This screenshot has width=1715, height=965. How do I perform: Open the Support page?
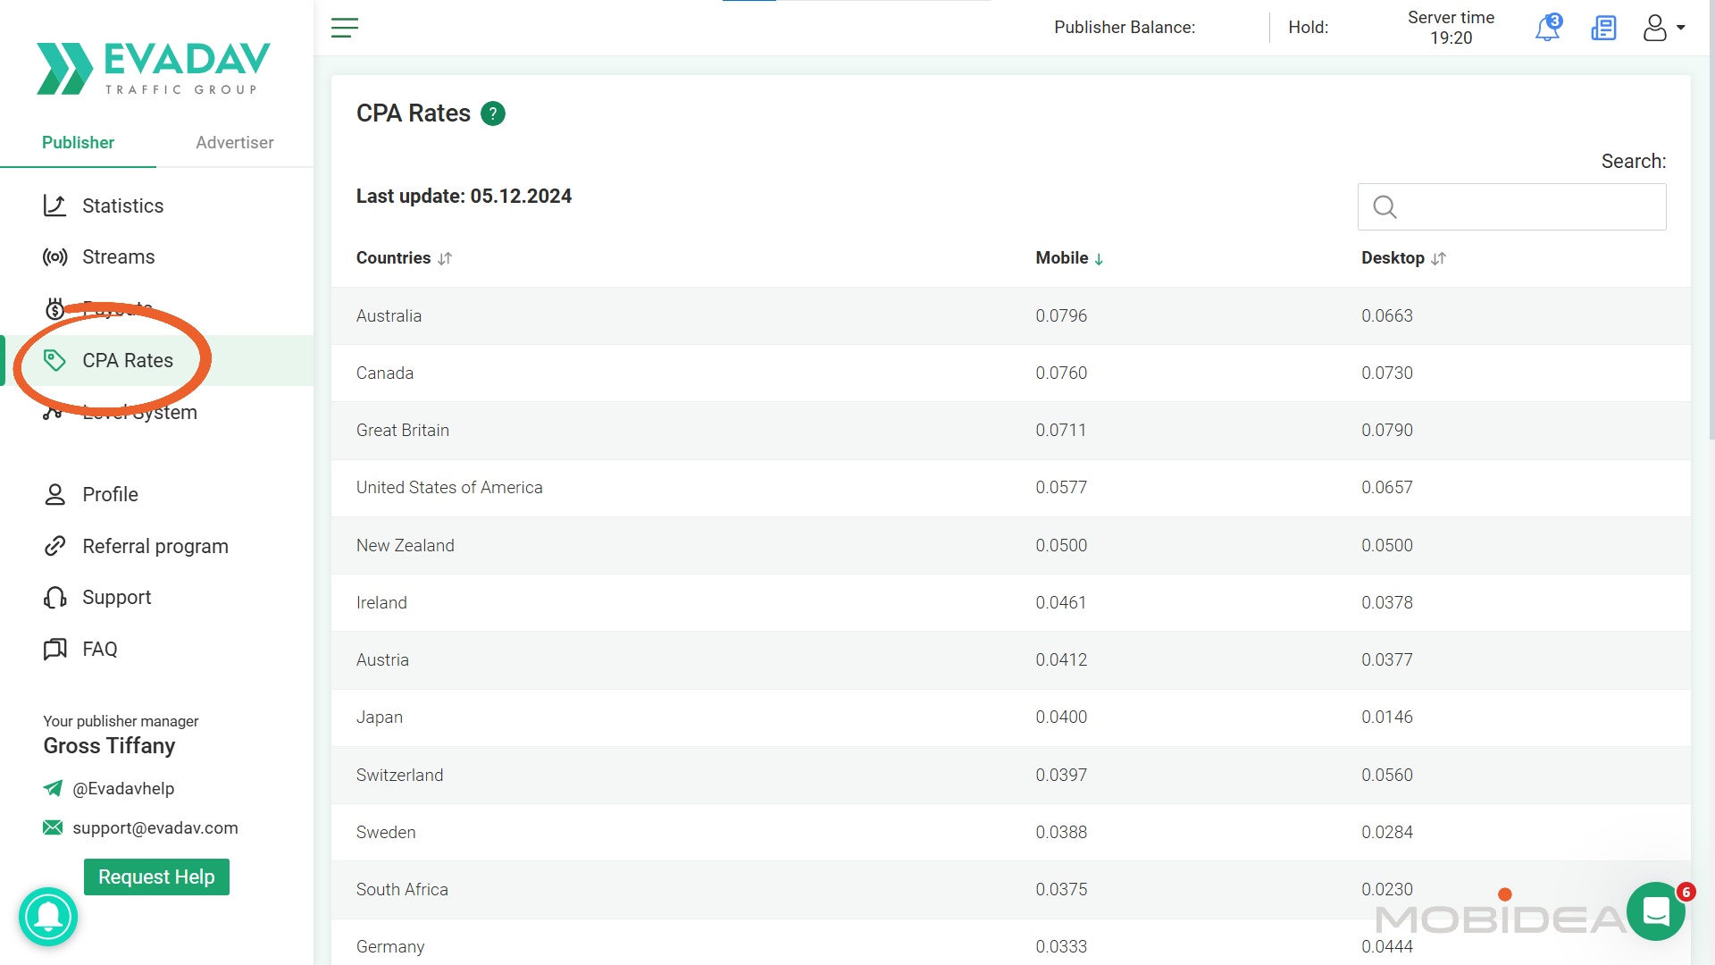(x=117, y=598)
